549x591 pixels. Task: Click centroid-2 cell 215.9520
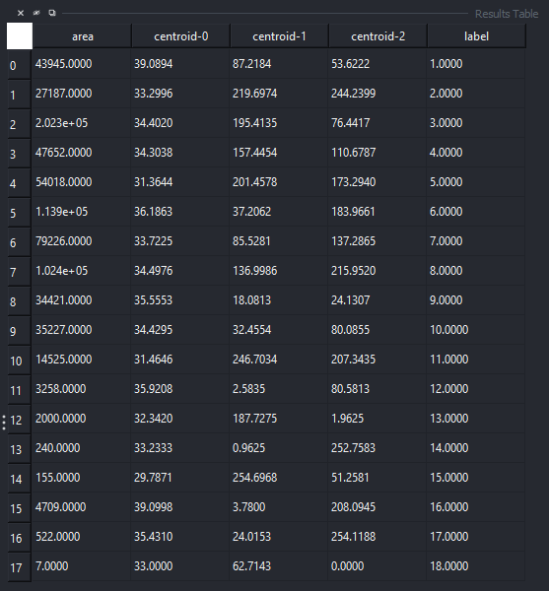(377, 271)
